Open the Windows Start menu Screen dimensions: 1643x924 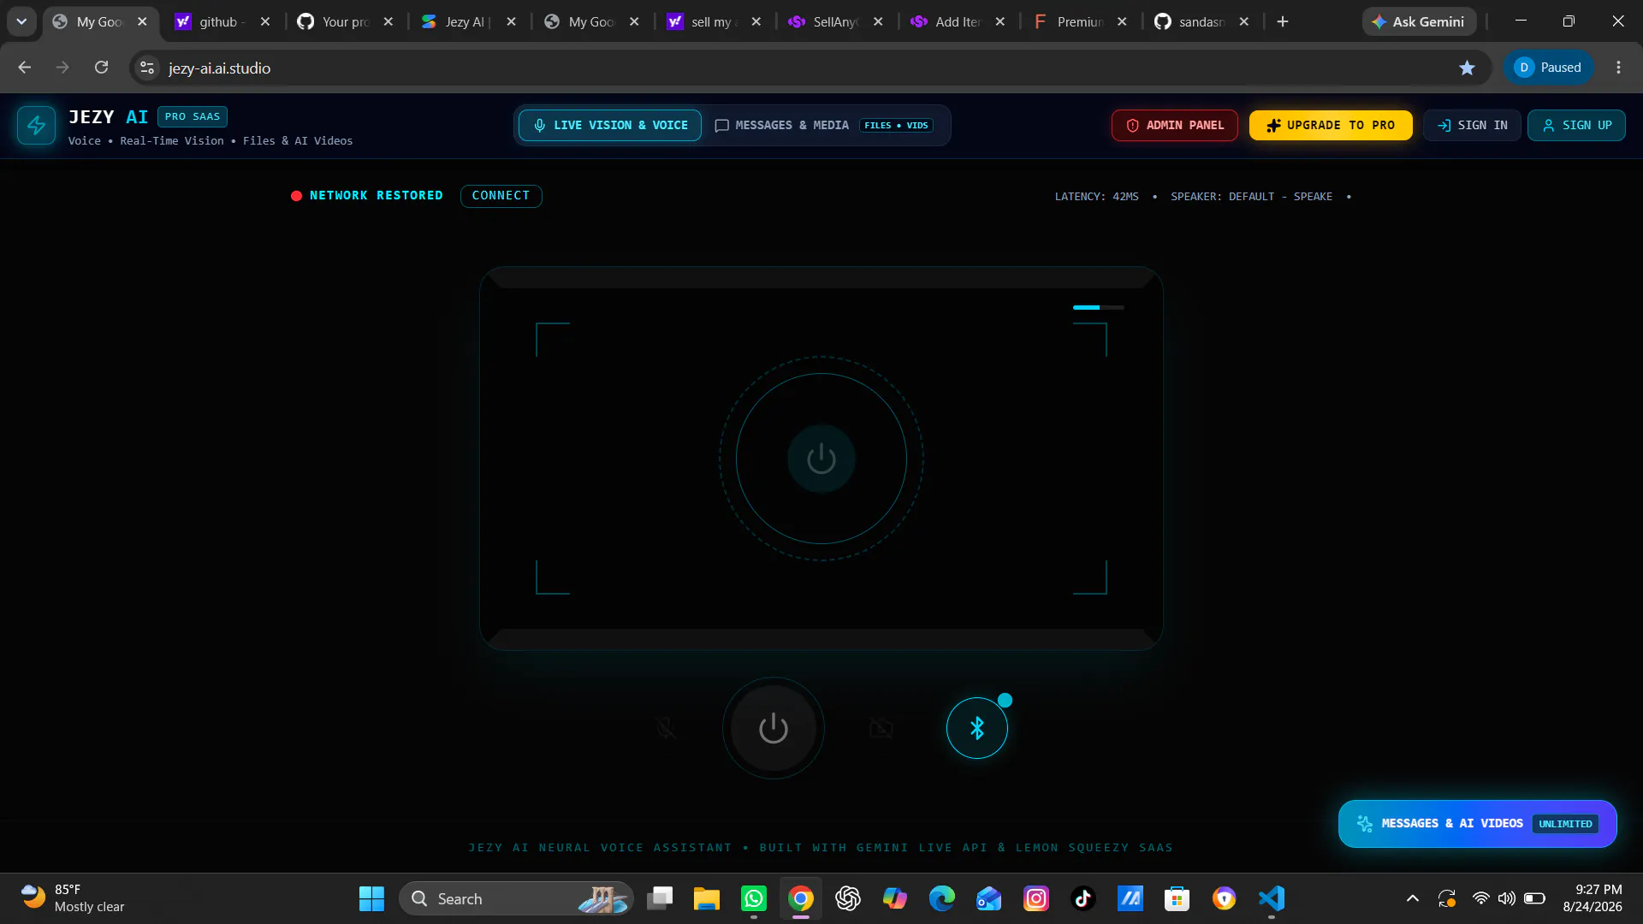pyautogui.click(x=371, y=898)
